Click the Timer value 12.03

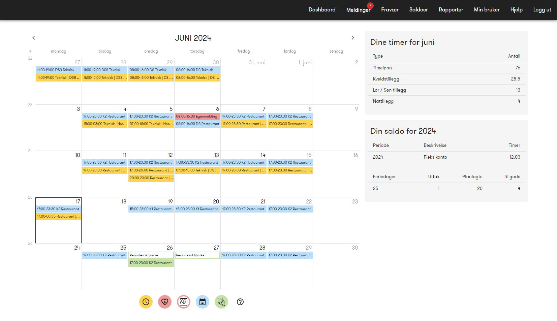coord(515,157)
